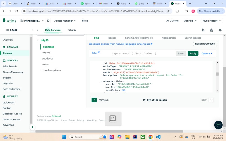Expand Access Manager menu

(x=65, y=21)
